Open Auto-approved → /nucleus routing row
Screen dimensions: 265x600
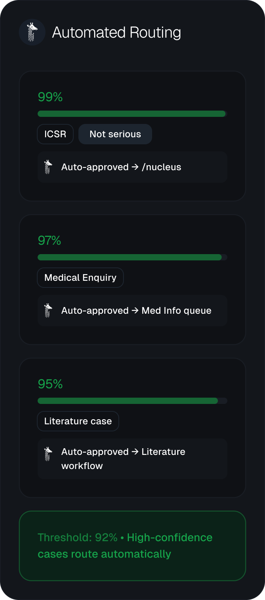tap(132, 167)
